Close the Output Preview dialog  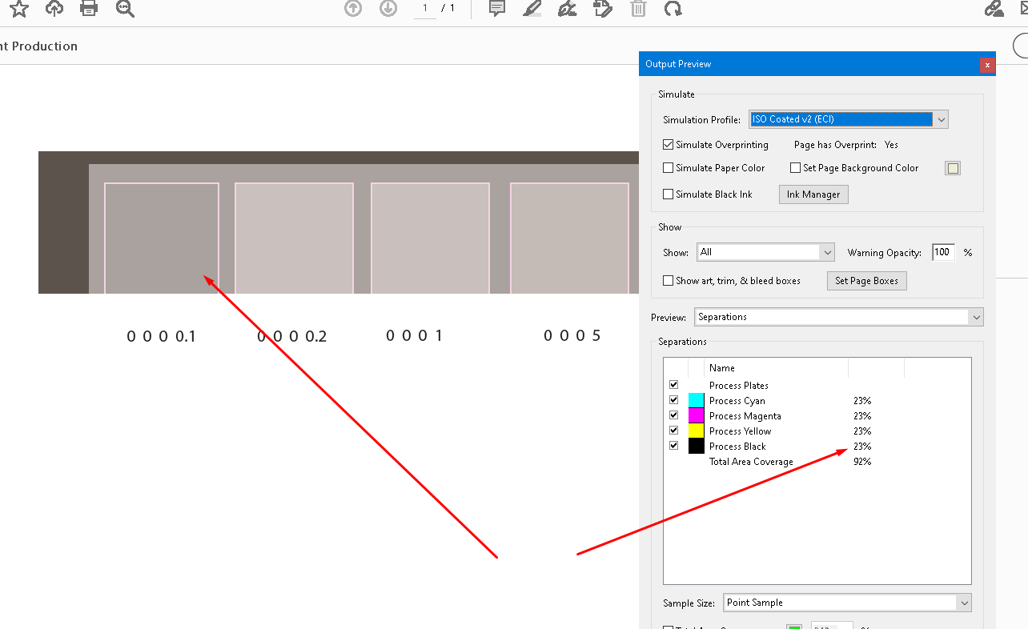point(987,64)
